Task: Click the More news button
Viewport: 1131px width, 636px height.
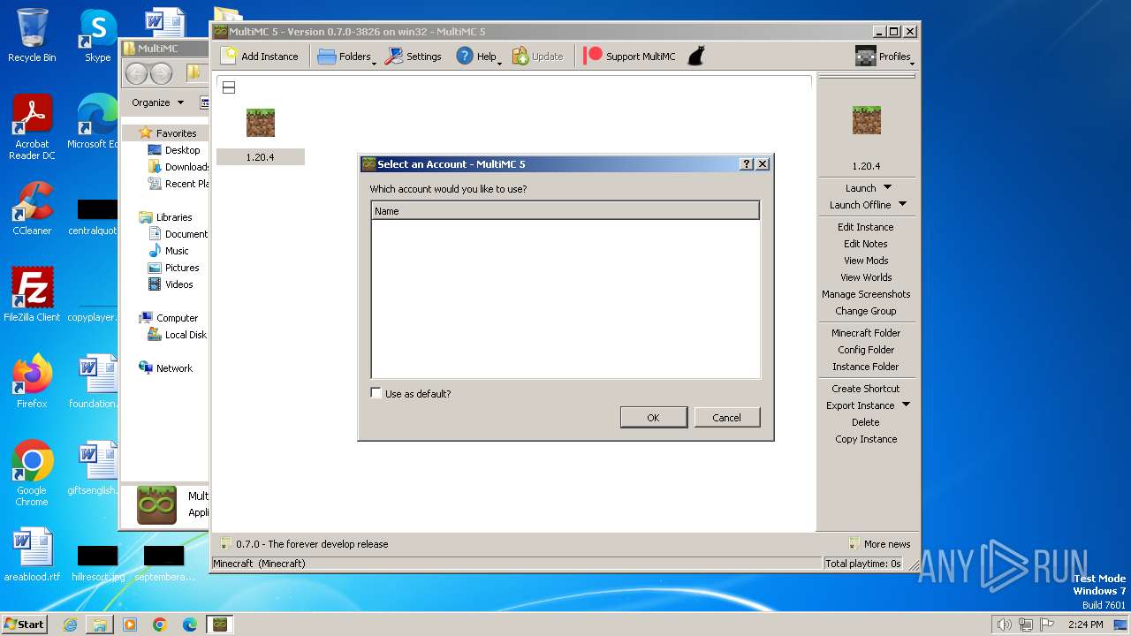Action: pyautogui.click(x=879, y=544)
